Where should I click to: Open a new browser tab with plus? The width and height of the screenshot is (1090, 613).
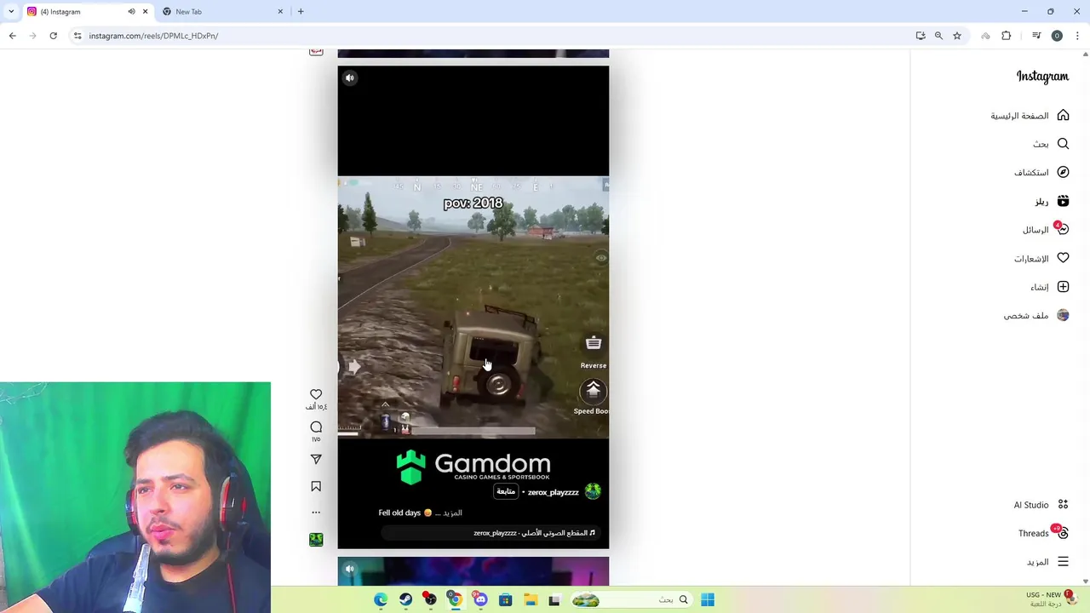(x=301, y=12)
